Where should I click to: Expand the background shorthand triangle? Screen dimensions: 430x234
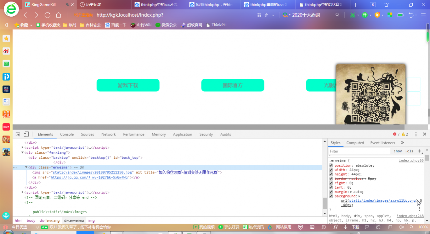359,196
